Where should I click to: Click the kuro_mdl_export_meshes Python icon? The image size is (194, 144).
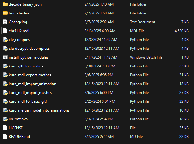pyautogui.click(x=5, y=75)
